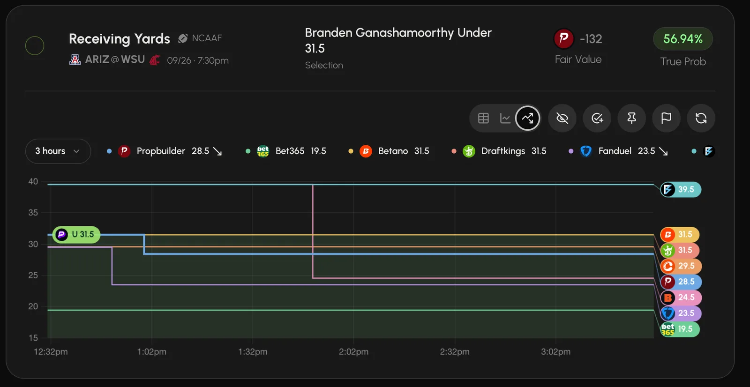Click the Fanduel 23.5 end label

point(681,313)
